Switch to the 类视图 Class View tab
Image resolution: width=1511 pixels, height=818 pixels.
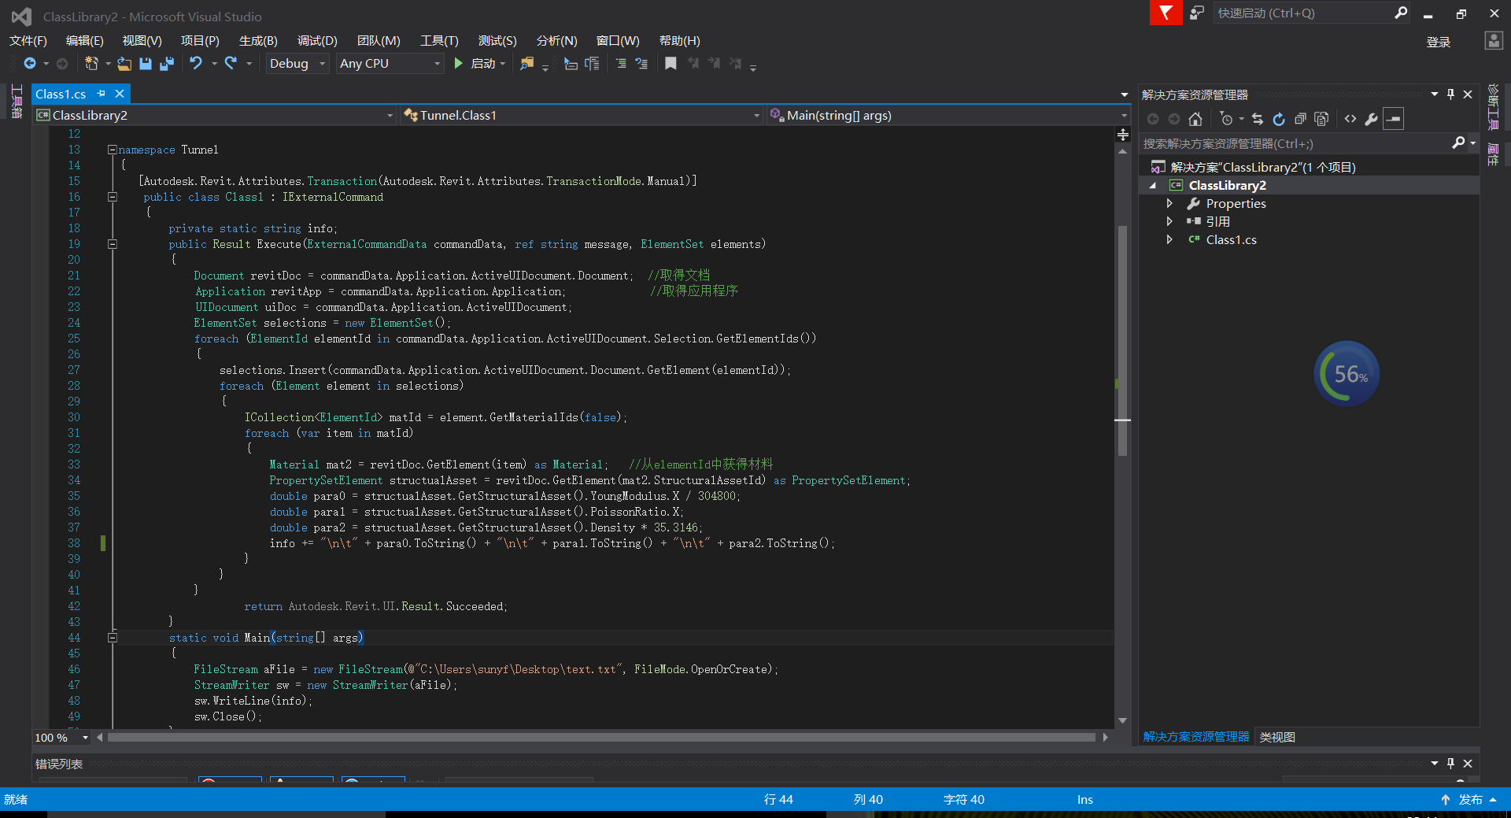tap(1277, 737)
